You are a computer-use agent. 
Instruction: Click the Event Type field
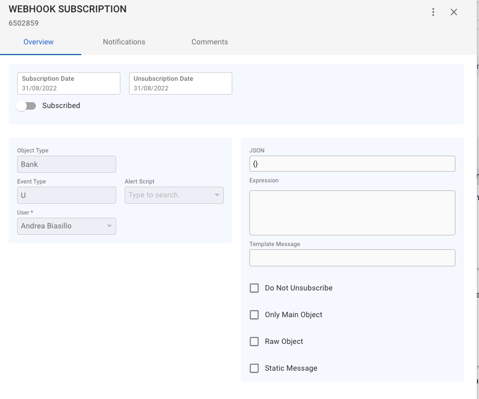point(66,195)
